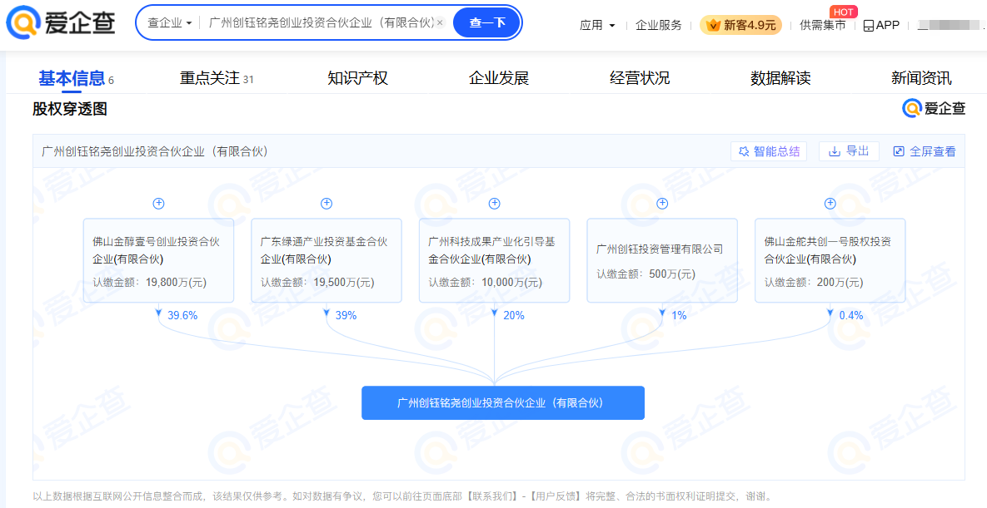
Task: Expand plus icon above 广州创钰投资管理 node
Action: click(662, 203)
